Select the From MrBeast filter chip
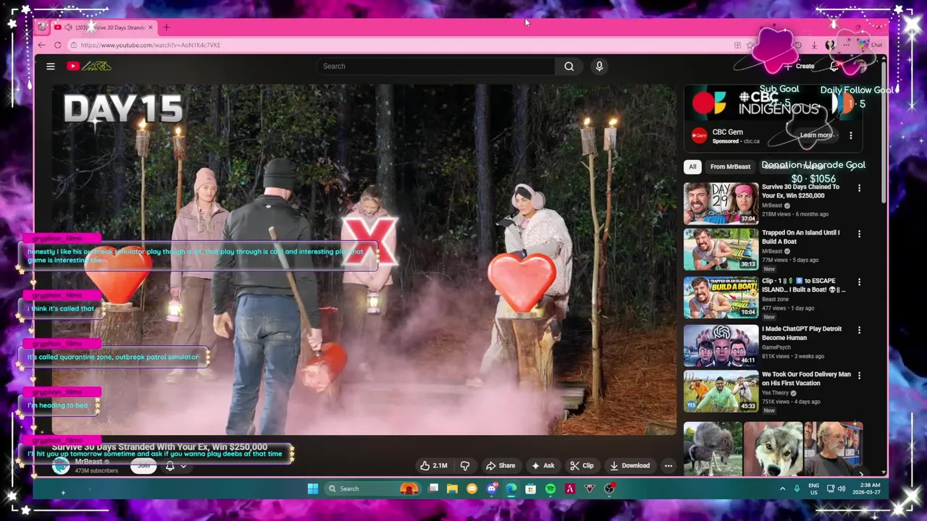This screenshot has height=521, width=927. 730,166
